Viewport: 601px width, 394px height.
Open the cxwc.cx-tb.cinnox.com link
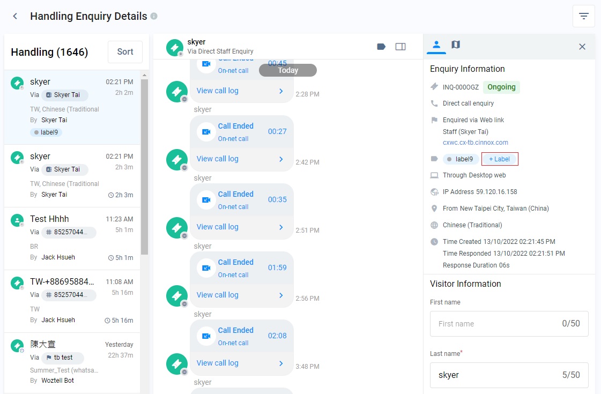476,143
